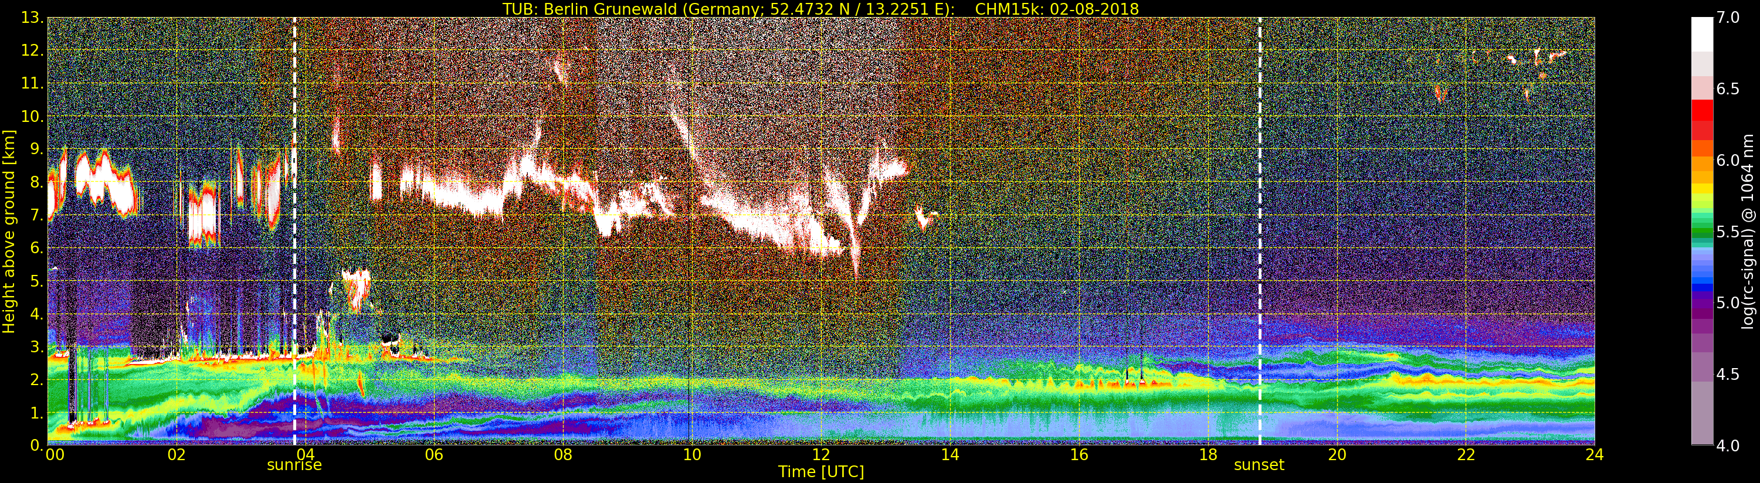Click the time axis tick label '12'
This screenshot has width=1760, height=483.
tap(820, 455)
